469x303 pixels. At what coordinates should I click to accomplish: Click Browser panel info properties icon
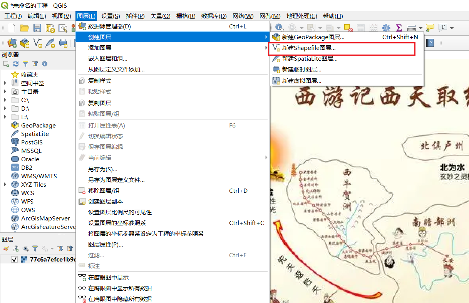45,64
